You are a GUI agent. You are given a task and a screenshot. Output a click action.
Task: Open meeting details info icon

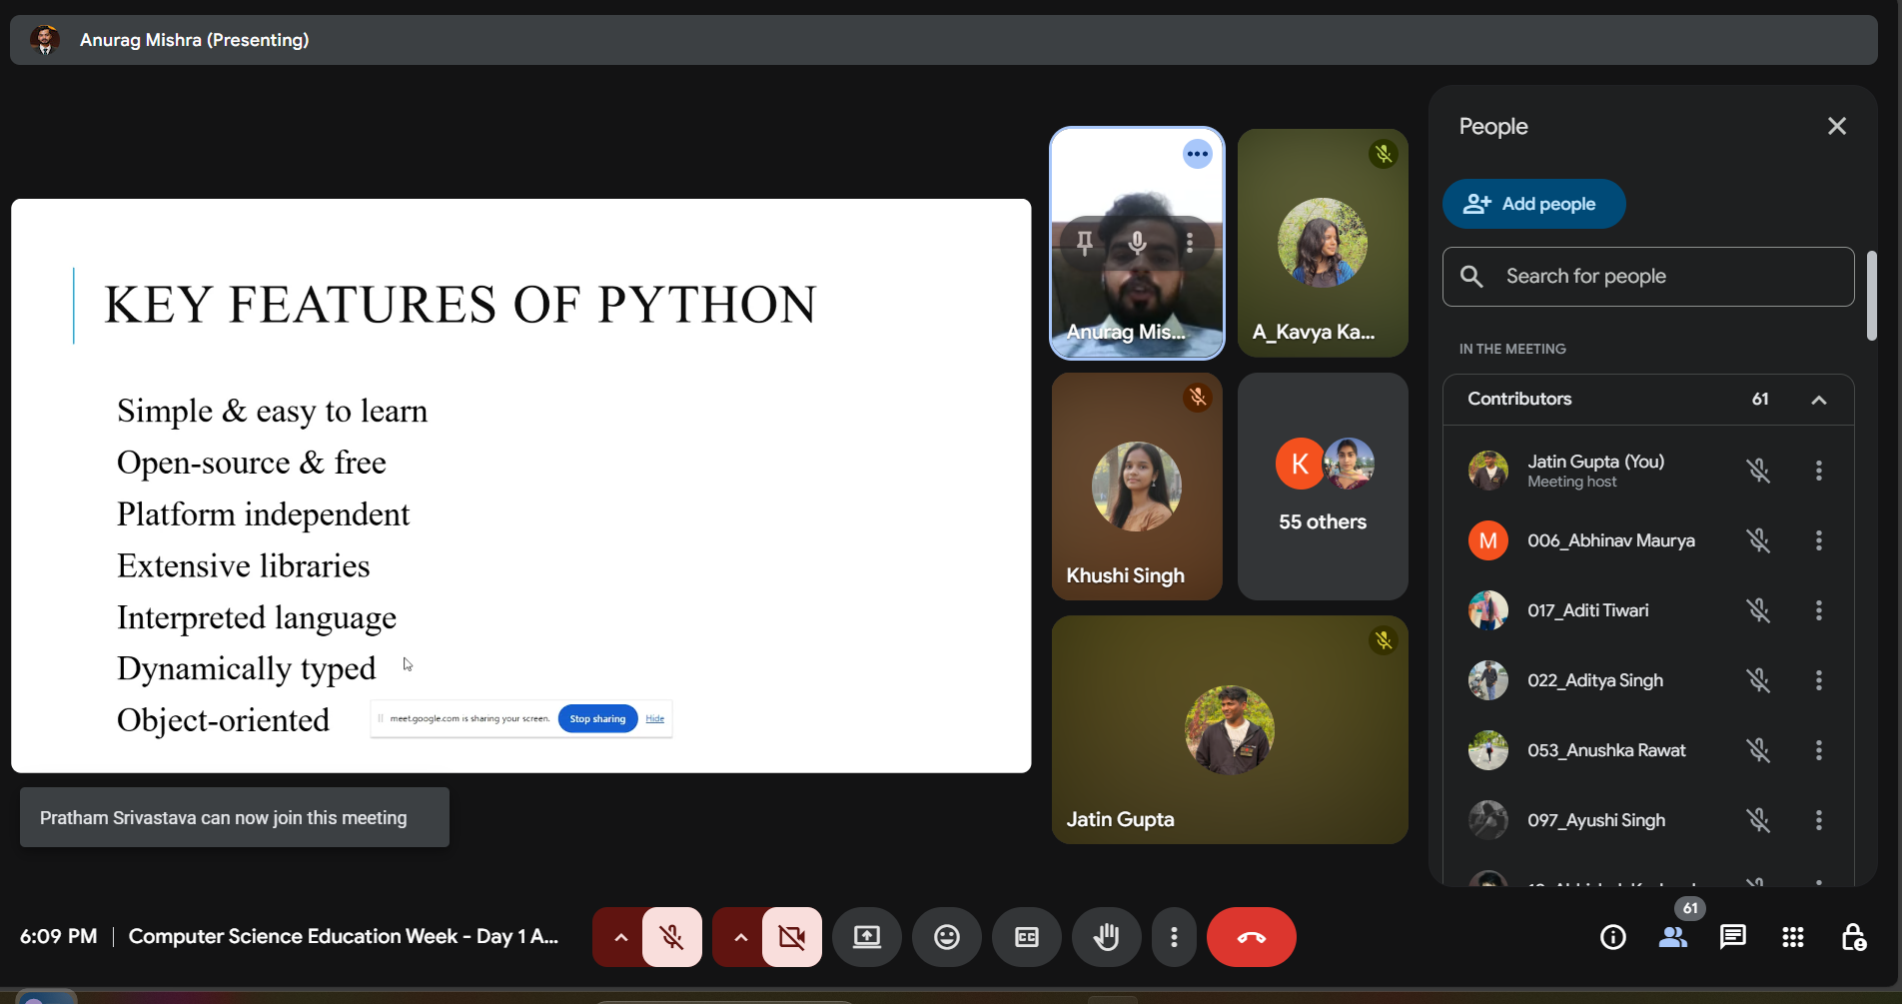pyautogui.click(x=1612, y=937)
